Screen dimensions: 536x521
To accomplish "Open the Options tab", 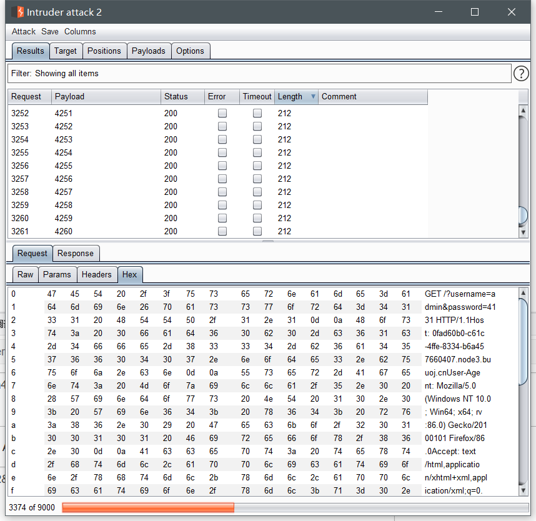I will (190, 51).
